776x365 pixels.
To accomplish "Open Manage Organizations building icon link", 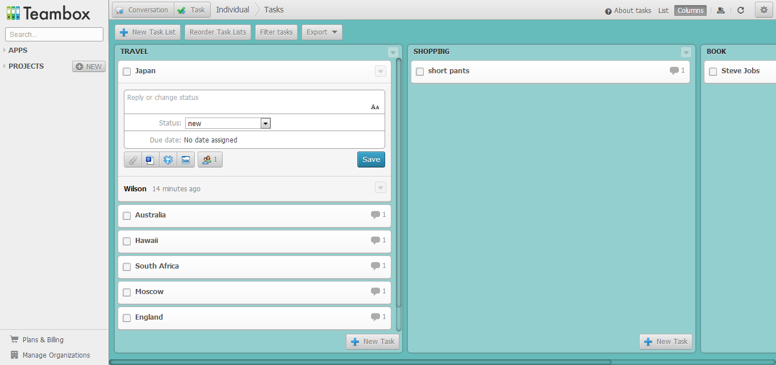I will pyautogui.click(x=50, y=355).
